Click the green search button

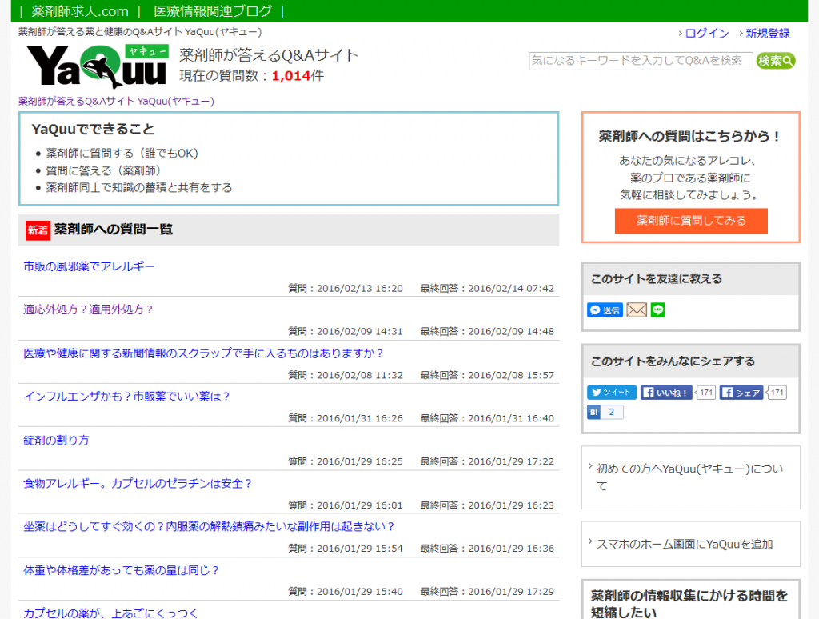coord(776,61)
